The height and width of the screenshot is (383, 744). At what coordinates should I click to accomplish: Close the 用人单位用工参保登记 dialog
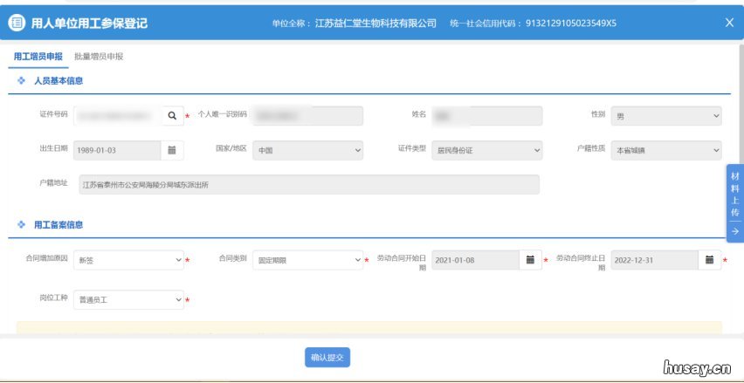point(730,23)
